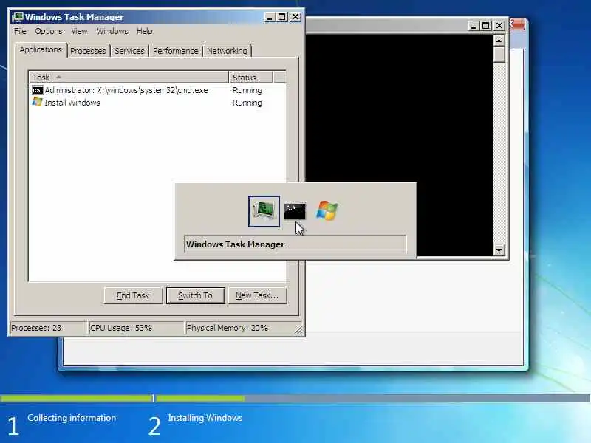The height and width of the screenshot is (443, 591).
Task: Click the Processes: 23 status entry
Action: [48, 328]
